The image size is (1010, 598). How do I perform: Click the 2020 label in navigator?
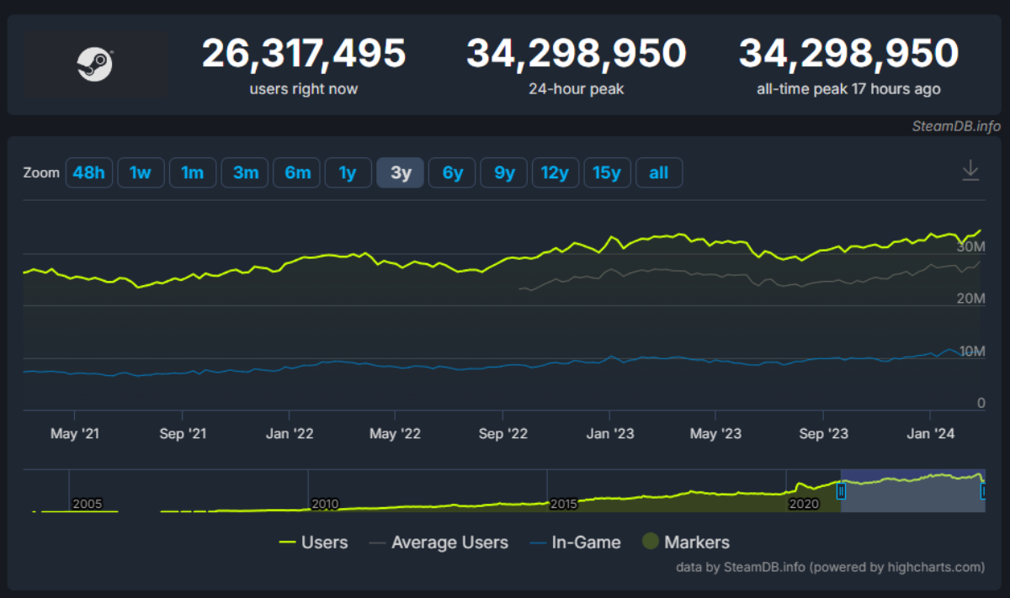coord(804,504)
